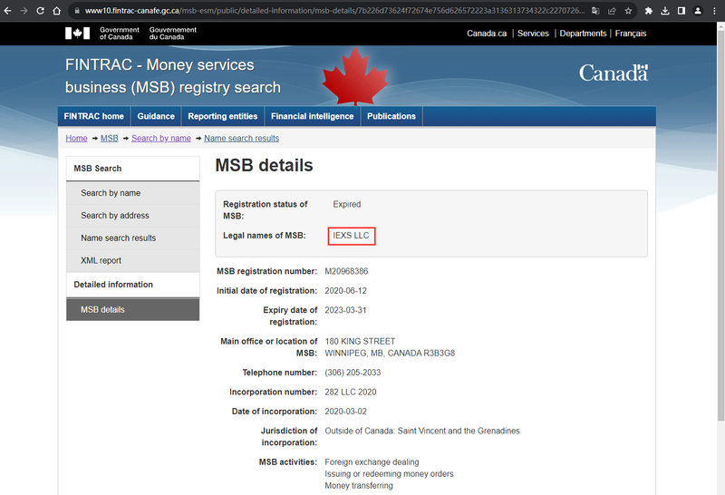
Task: Open the downloads icon in the toolbar
Action: [x=665, y=11]
